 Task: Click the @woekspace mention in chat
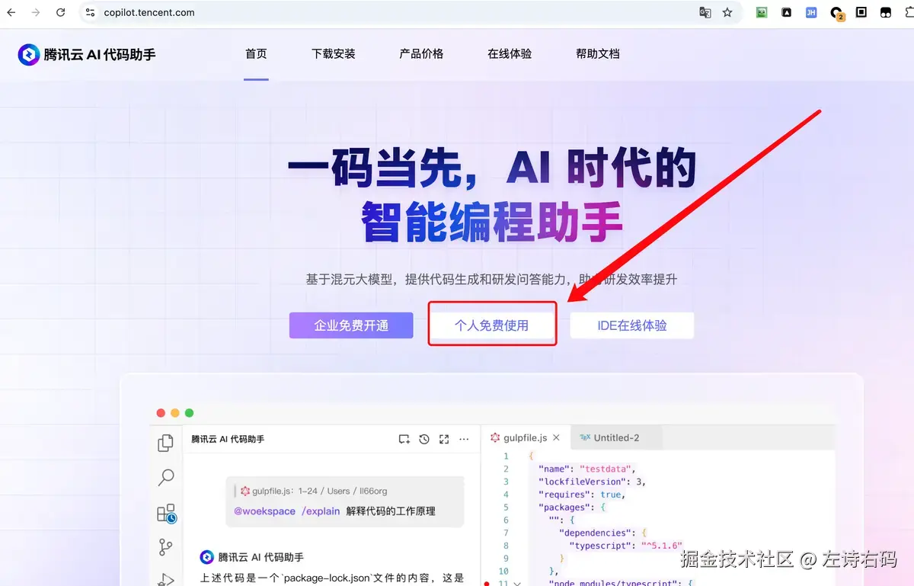pyautogui.click(x=264, y=511)
